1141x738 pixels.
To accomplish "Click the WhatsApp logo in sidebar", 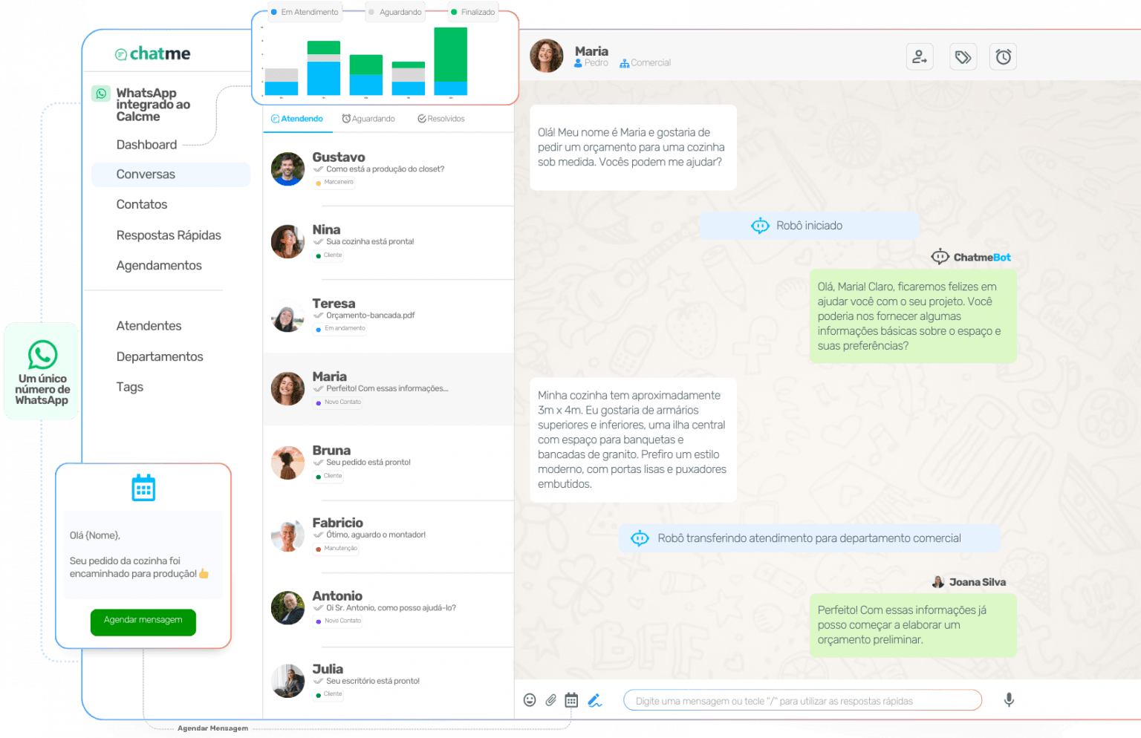I will tap(101, 94).
